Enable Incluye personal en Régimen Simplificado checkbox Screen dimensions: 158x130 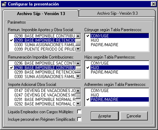point(79,119)
